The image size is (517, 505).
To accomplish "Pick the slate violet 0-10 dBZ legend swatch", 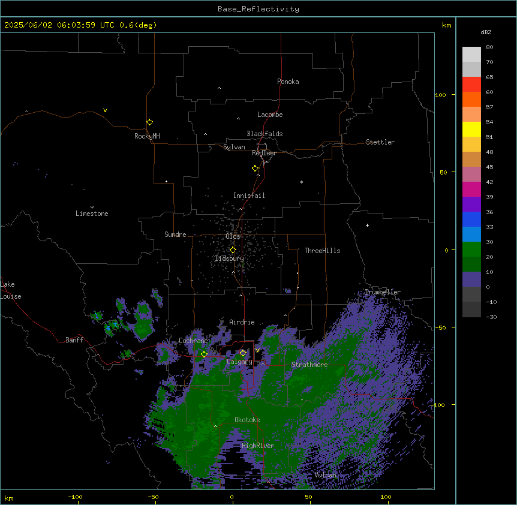I will (471, 279).
